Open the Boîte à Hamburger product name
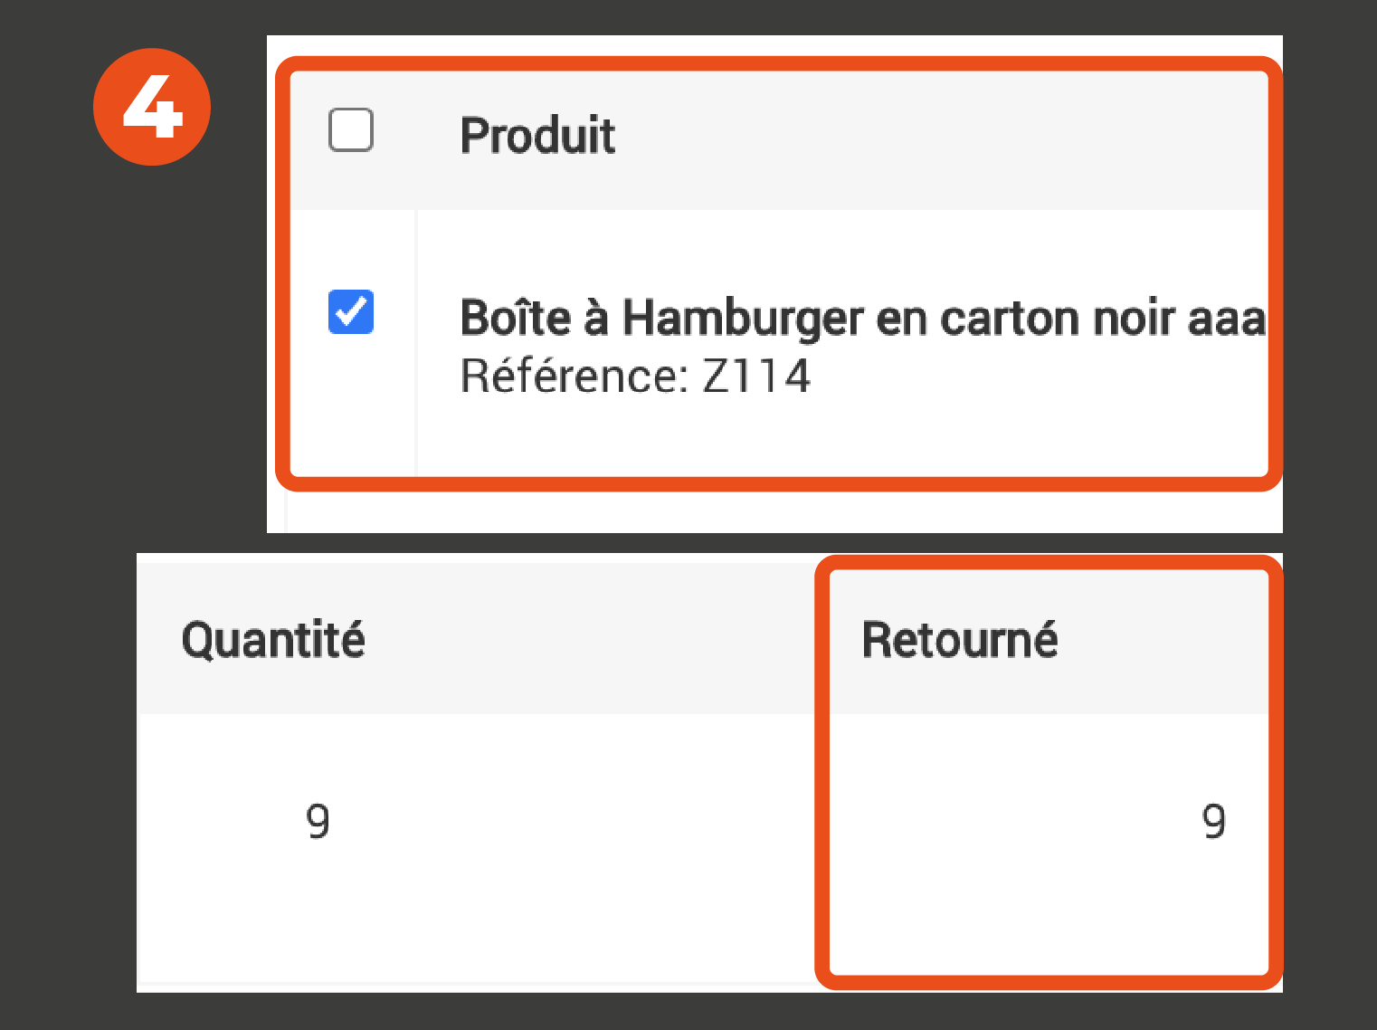Screen dimensions: 1377x1030 (x=814, y=319)
